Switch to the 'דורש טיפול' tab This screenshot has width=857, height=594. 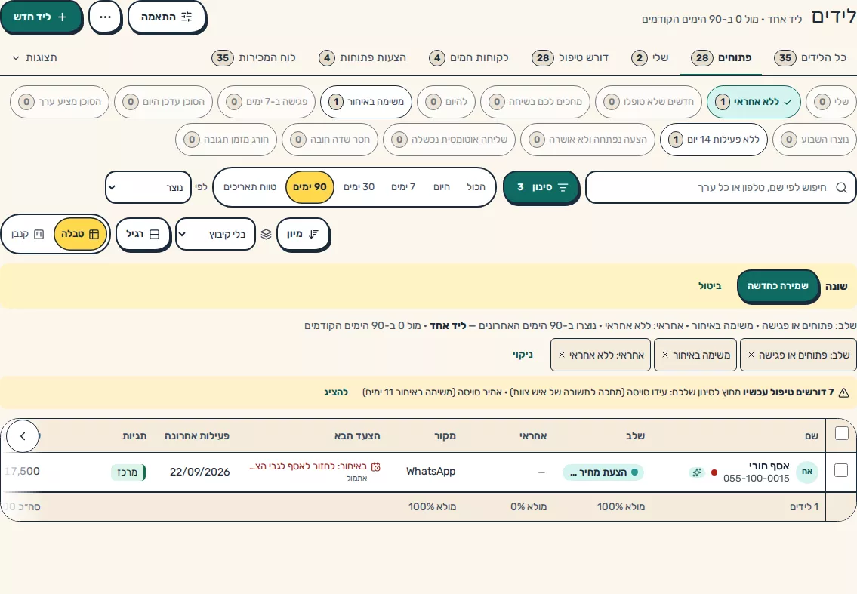[x=571, y=57]
